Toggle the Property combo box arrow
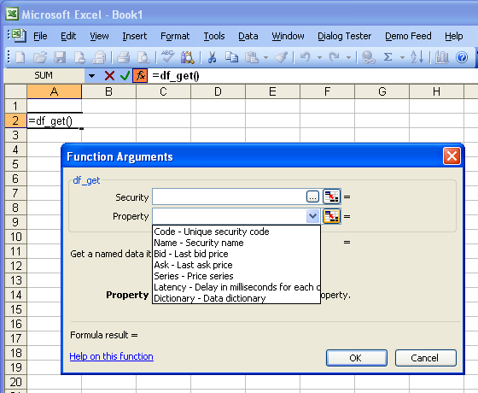 click(312, 216)
